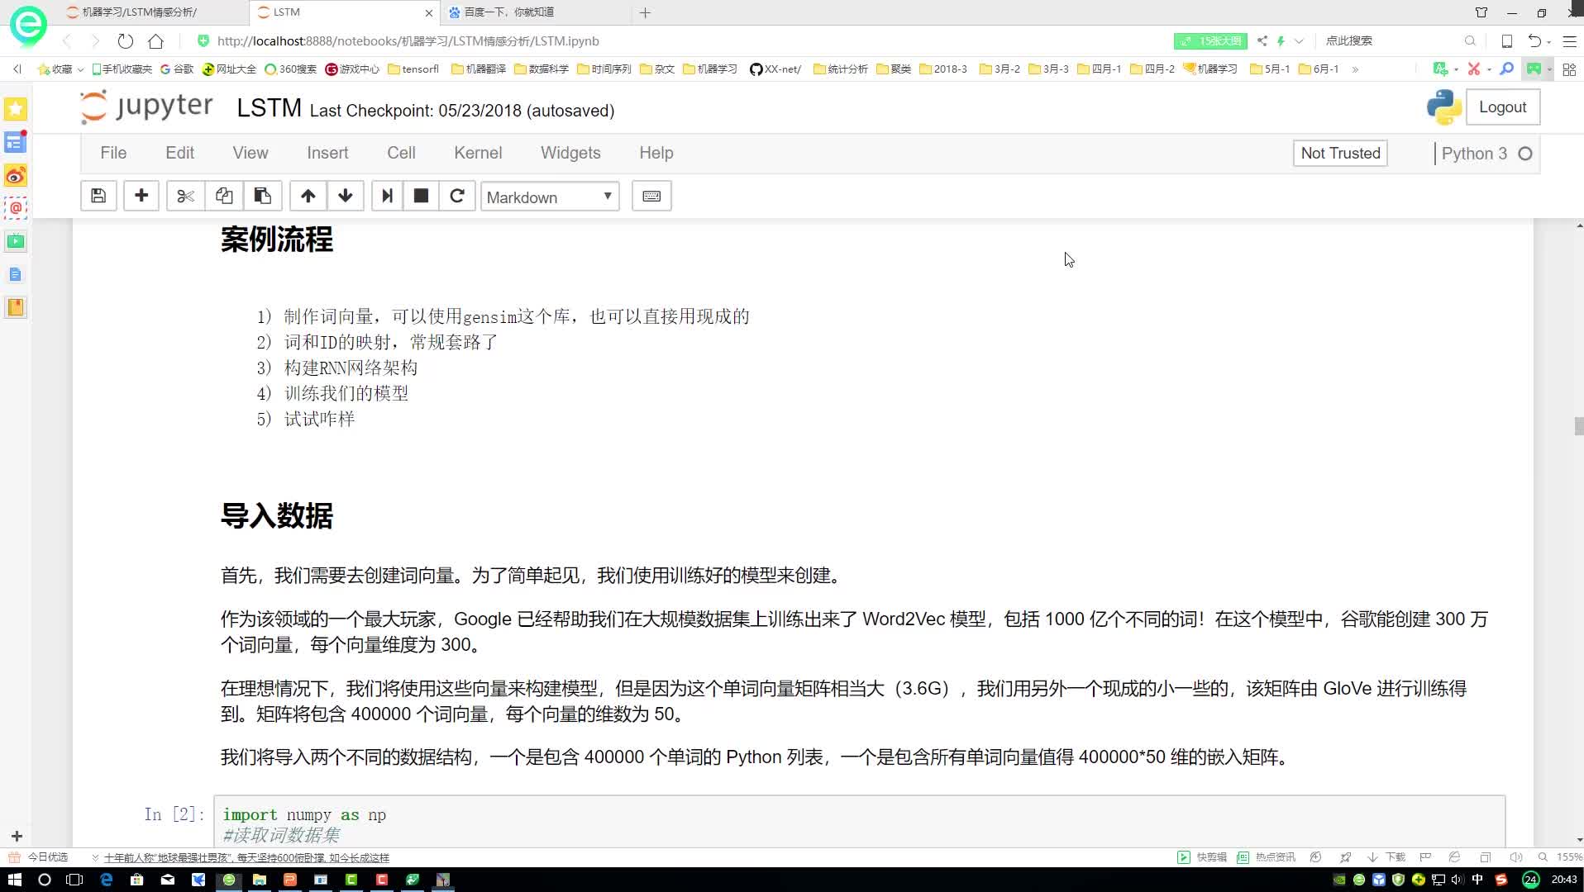Open the 统计分析 bookmark folder
Viewport: 1584px width, 892px height.
pos(841,69)
